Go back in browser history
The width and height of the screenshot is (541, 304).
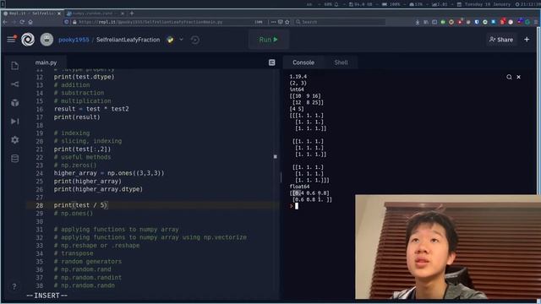[x=5, y=22]
